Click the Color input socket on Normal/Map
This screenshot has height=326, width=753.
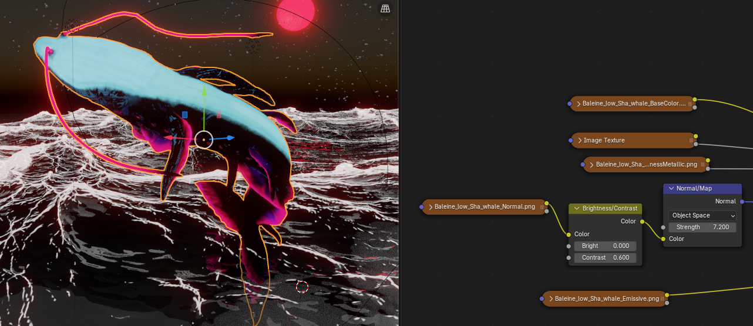[x=663, y=239]
